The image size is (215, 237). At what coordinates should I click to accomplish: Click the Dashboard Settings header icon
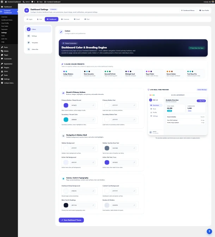26,10
